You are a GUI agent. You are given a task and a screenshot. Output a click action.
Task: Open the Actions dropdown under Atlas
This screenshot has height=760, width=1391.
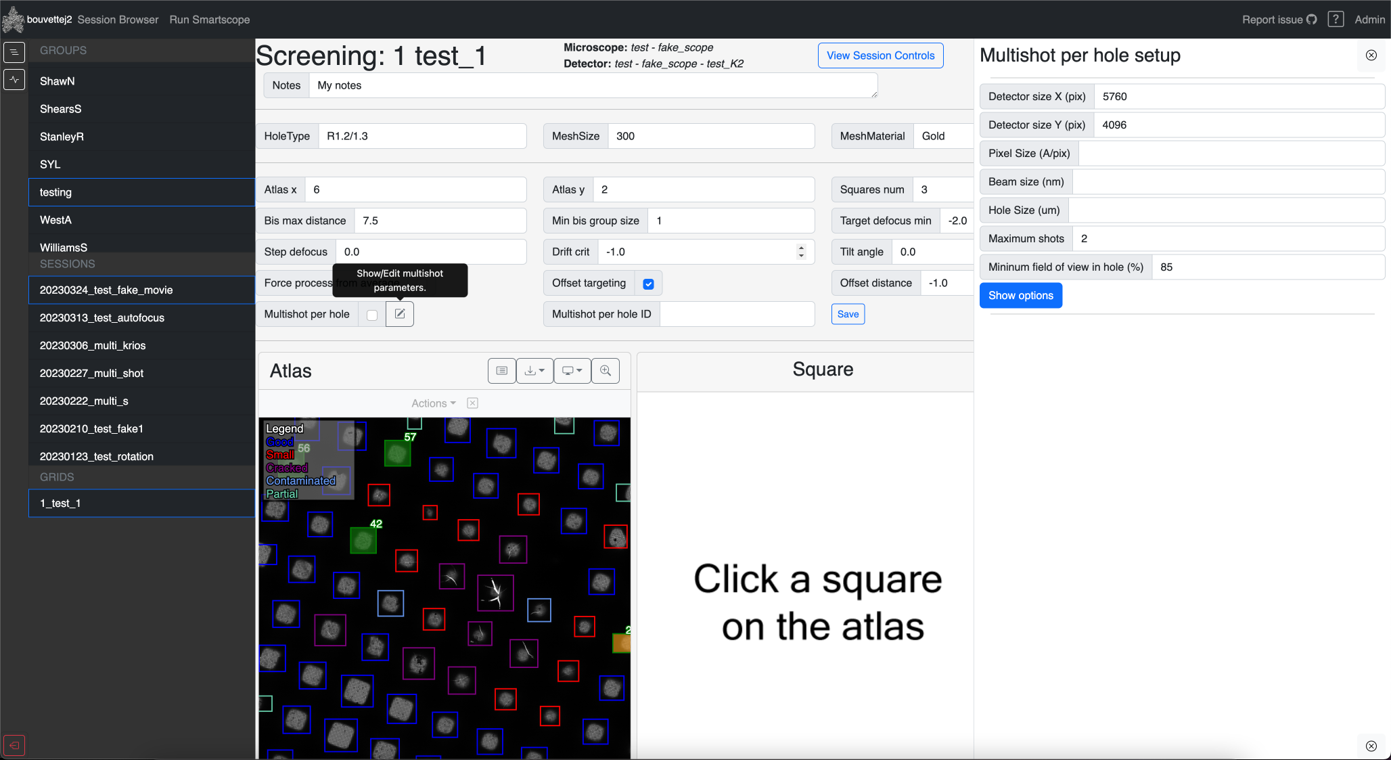point(433,403)
